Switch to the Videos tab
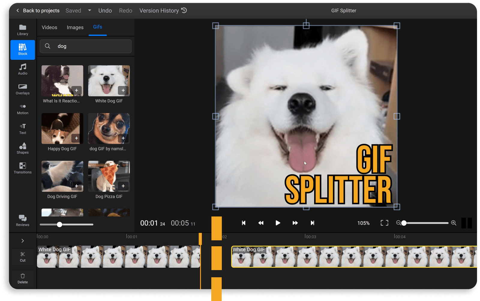Viewport: 480px width, 301px height. (x=49, y=27)
